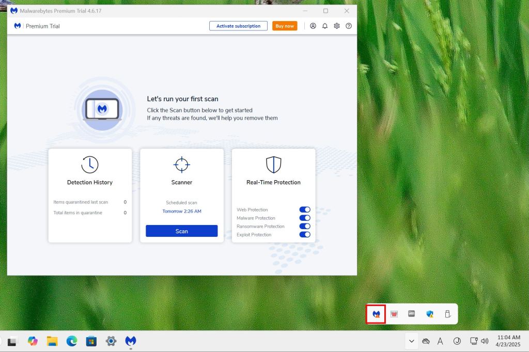Screen dimensions: 529x352
Task: Click the 'Total items in quarantine' text
Action: (x=77, y=213)
